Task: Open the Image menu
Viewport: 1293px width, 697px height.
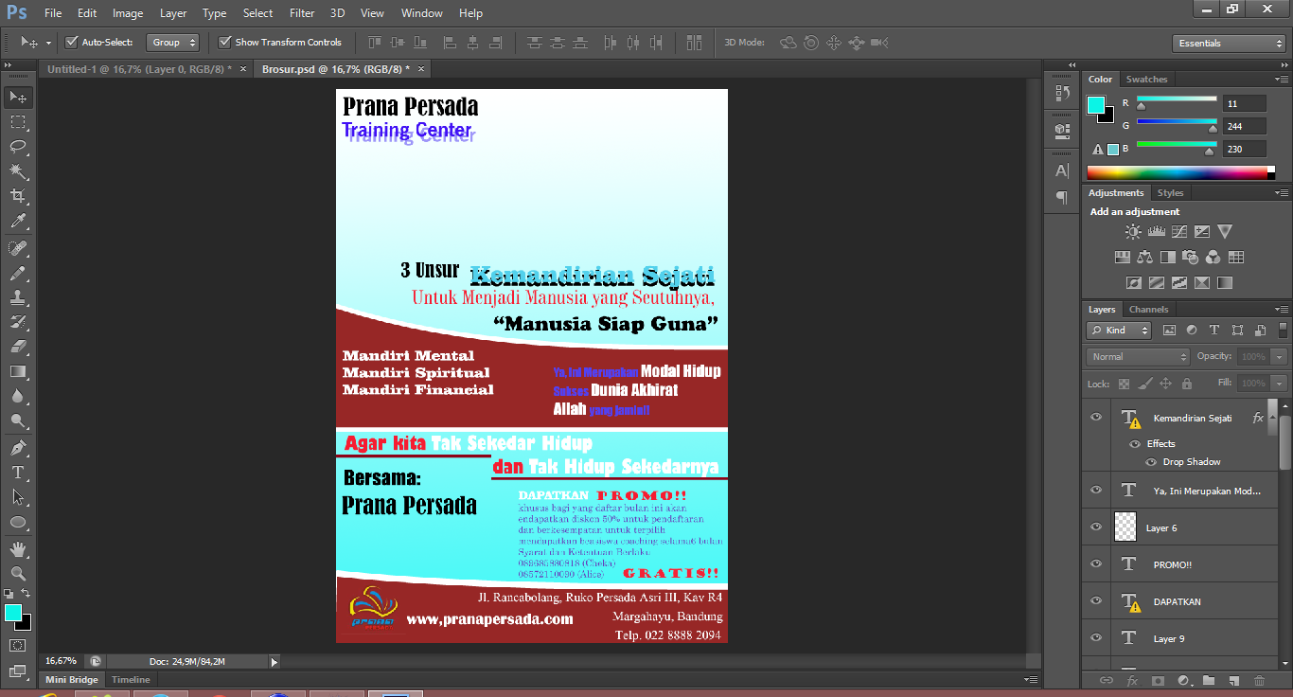Action: [x=128, y=13]
